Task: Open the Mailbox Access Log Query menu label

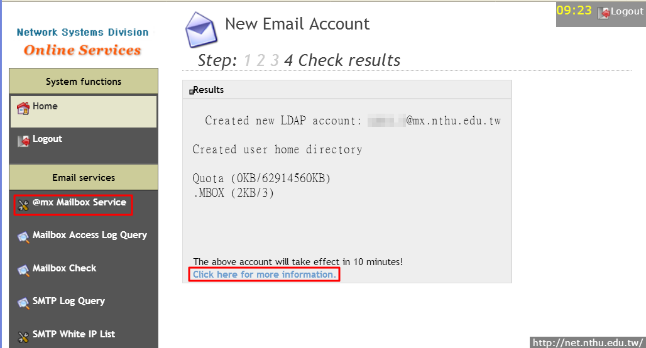Action: pyautogui.click(x=90, y=235)
